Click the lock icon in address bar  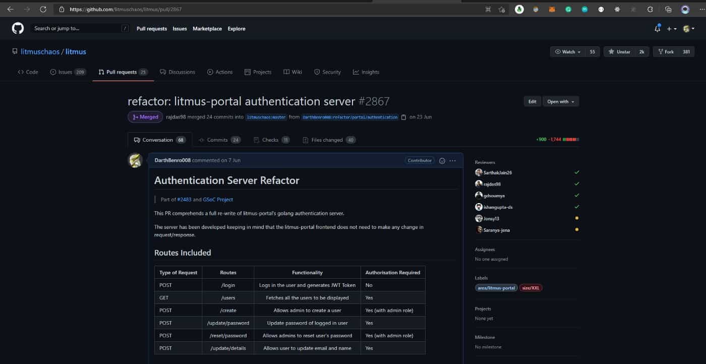62,9
